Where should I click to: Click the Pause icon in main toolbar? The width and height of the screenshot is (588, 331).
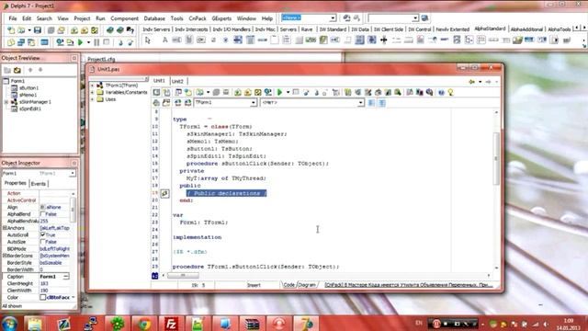coord(96,42)
